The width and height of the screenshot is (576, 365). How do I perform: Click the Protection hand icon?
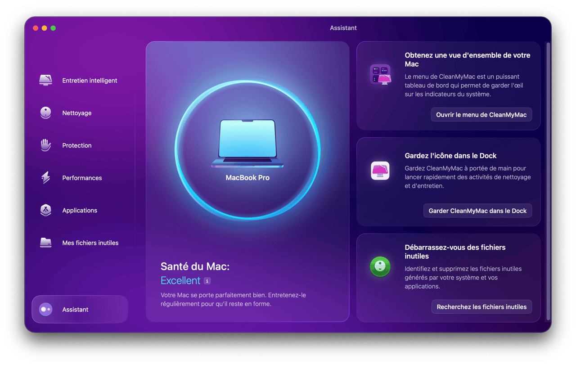45,145
